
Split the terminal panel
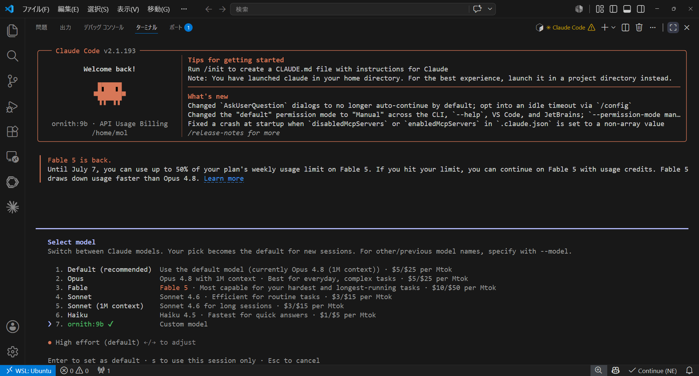(x=625, y=27)
